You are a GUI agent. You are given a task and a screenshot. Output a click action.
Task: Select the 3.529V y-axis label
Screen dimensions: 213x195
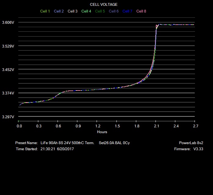click(8, 46)
